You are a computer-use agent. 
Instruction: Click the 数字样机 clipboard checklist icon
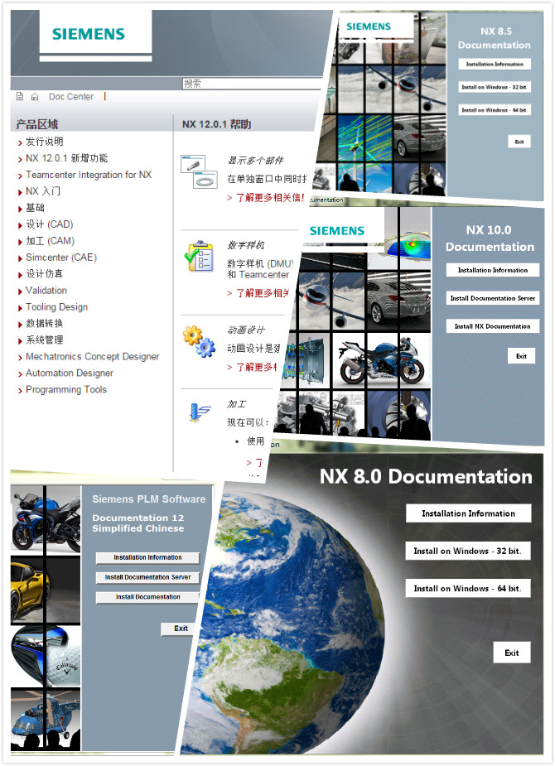click(199, 256)
